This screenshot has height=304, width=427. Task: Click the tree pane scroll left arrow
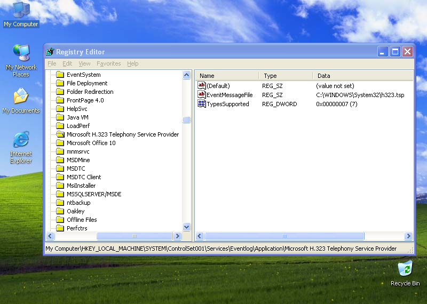coord(50,236)
